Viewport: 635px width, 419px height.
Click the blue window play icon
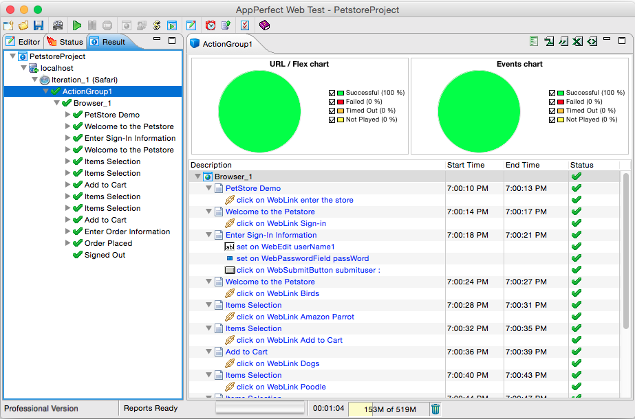[172, 25]
